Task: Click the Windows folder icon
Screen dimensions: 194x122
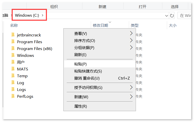Action: (x=13, y=55)
